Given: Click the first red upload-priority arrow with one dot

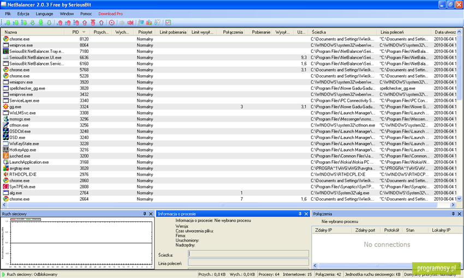Looking at the screenshot, I should pyautogui.click(x=60, y=22).
